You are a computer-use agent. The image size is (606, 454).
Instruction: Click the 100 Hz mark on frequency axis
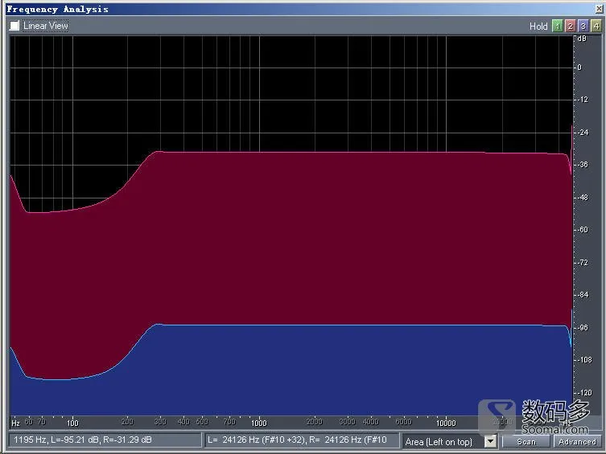[x=72, y=423]
